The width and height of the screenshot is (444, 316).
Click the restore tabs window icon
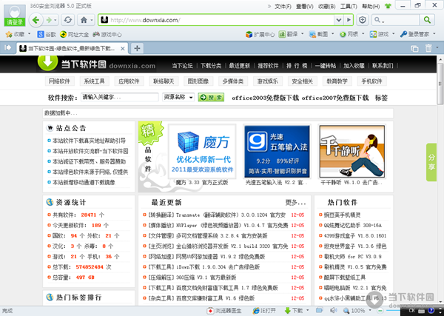tap(414, 48)
